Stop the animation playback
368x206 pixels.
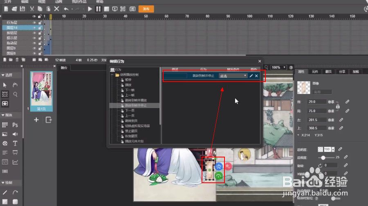tap(107, 9)
